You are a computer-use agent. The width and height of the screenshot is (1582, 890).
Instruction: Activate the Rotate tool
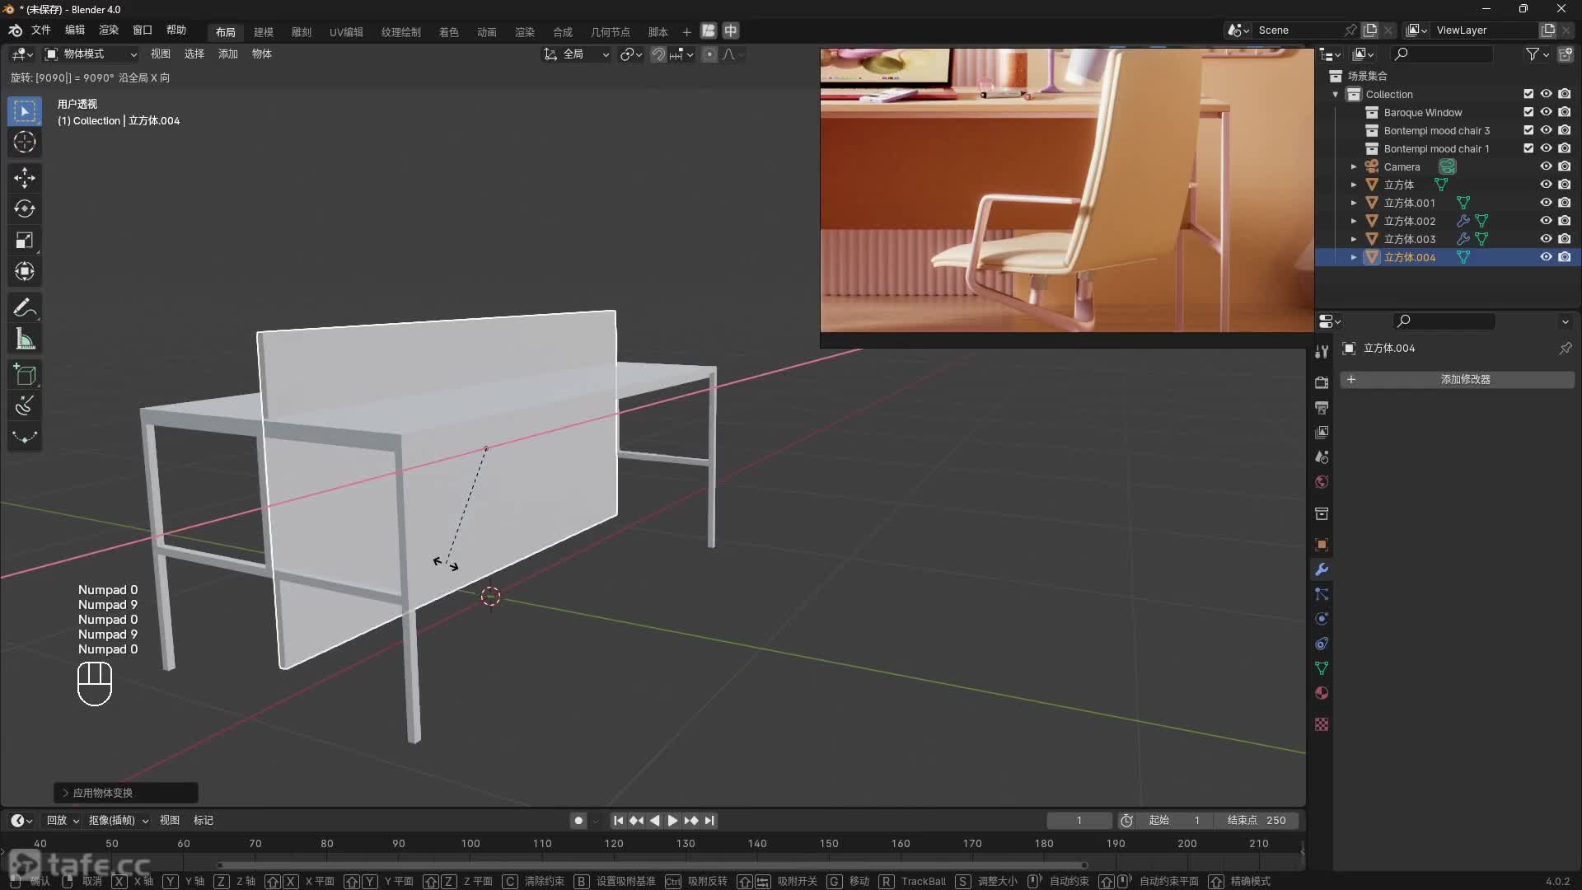coord(25,209)
